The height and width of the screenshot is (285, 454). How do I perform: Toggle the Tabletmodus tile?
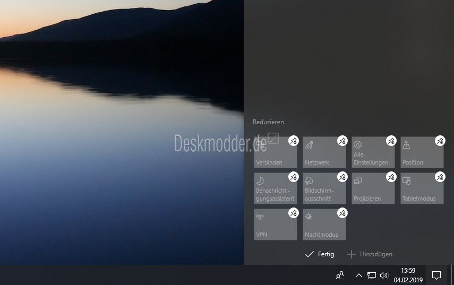[x=421, y=191]
